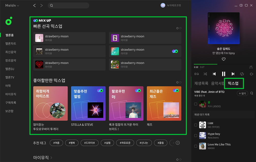Image resolution: width=256 pixels, height=162 pixels.
Task: Open 멜론TV in the sidebar
Action: [x=10, y=77]
